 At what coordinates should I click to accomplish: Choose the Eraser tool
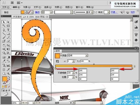[x=8, y=41]
